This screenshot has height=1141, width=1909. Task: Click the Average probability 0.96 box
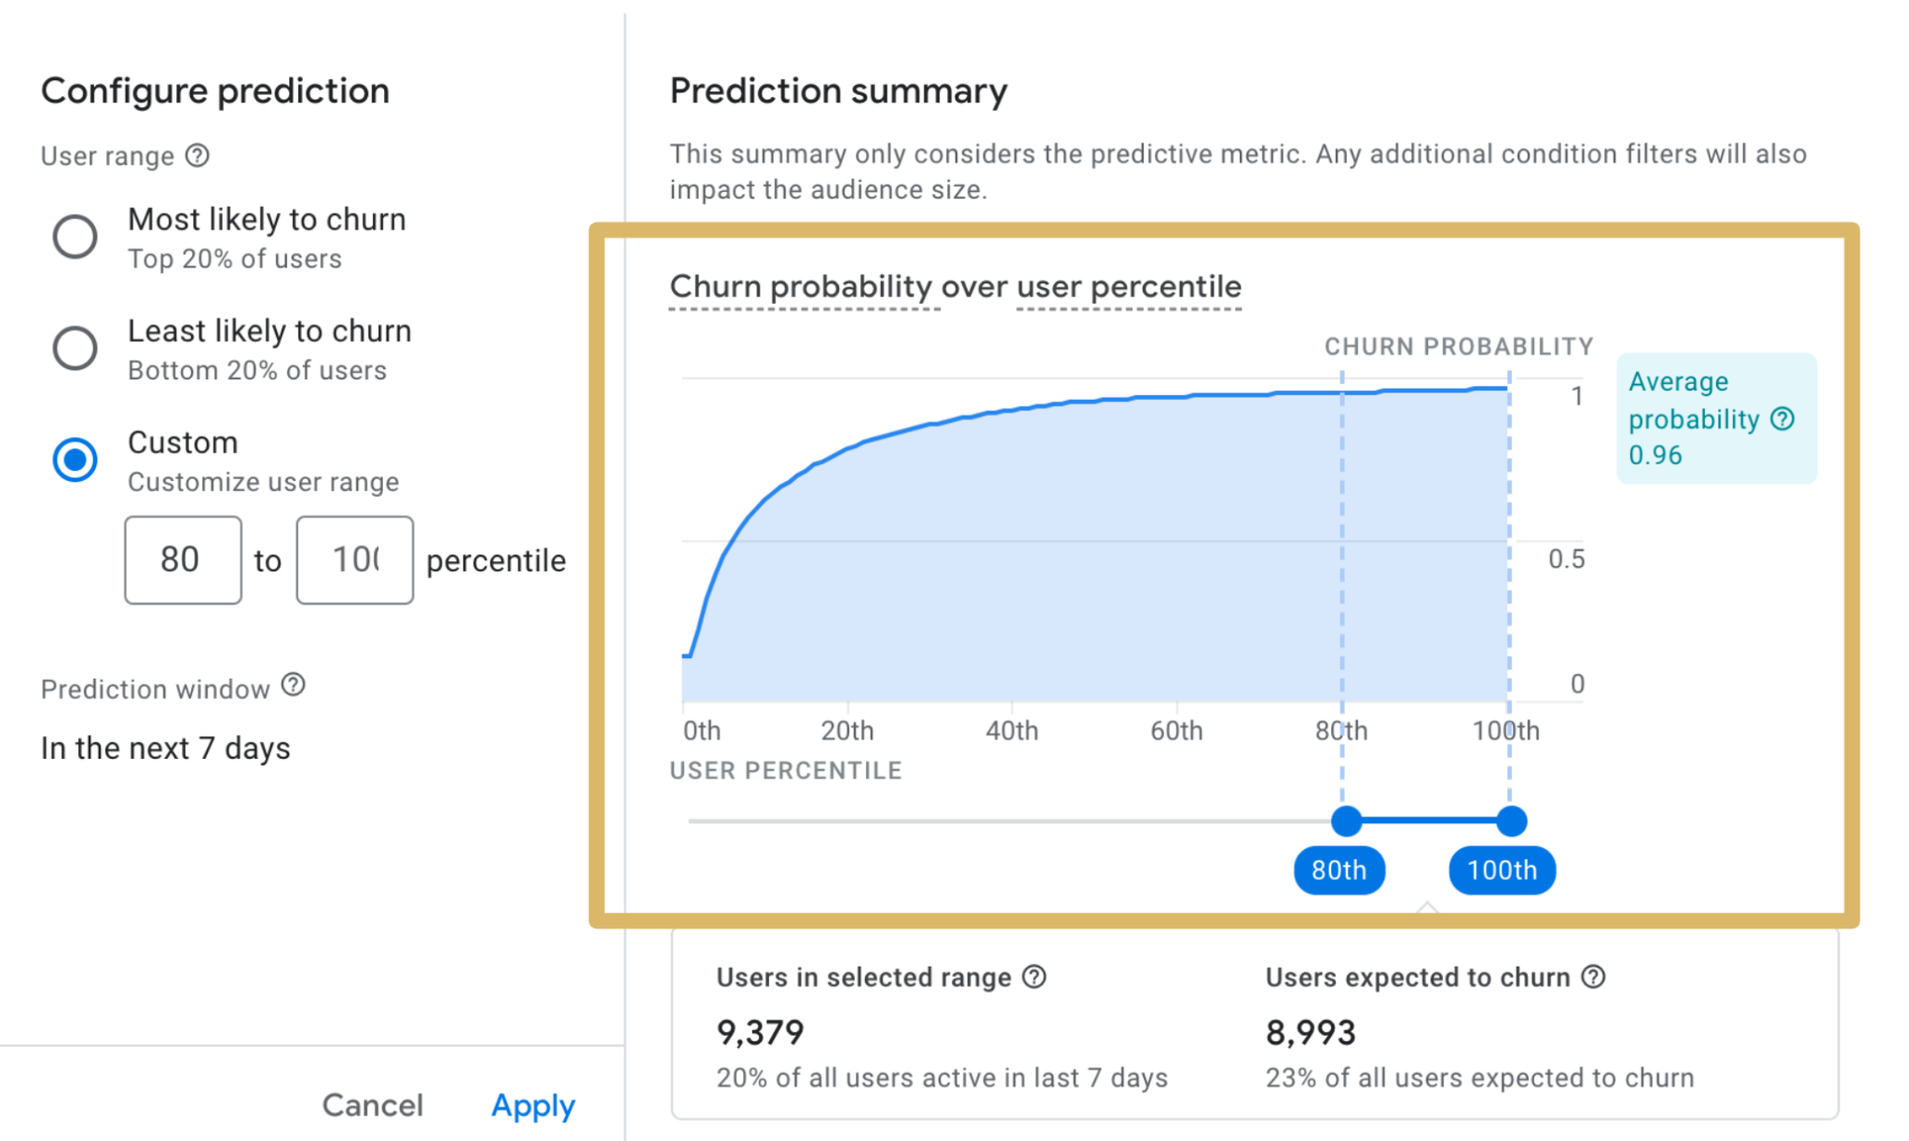pos(1715,419)
